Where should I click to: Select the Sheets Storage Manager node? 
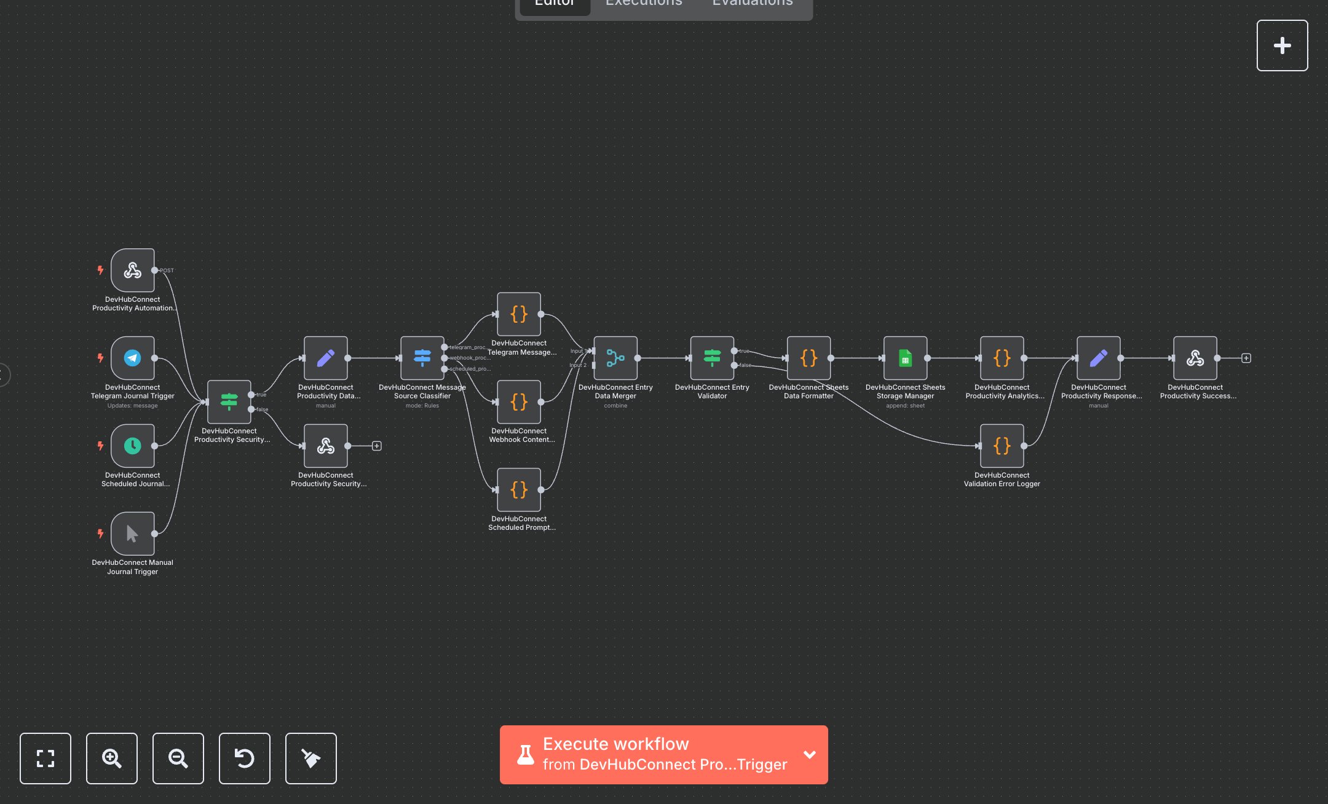pyautogui.click(x=905, y=358)
